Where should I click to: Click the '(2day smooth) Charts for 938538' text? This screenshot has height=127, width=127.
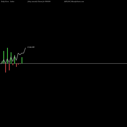point(39,2)
